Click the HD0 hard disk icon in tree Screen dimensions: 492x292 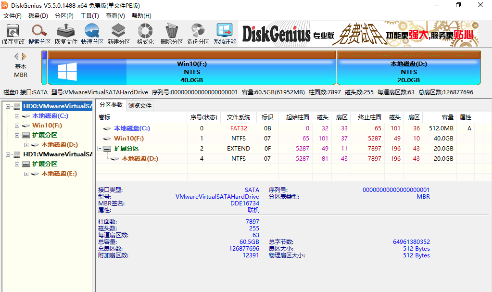(x=17, y=106)
